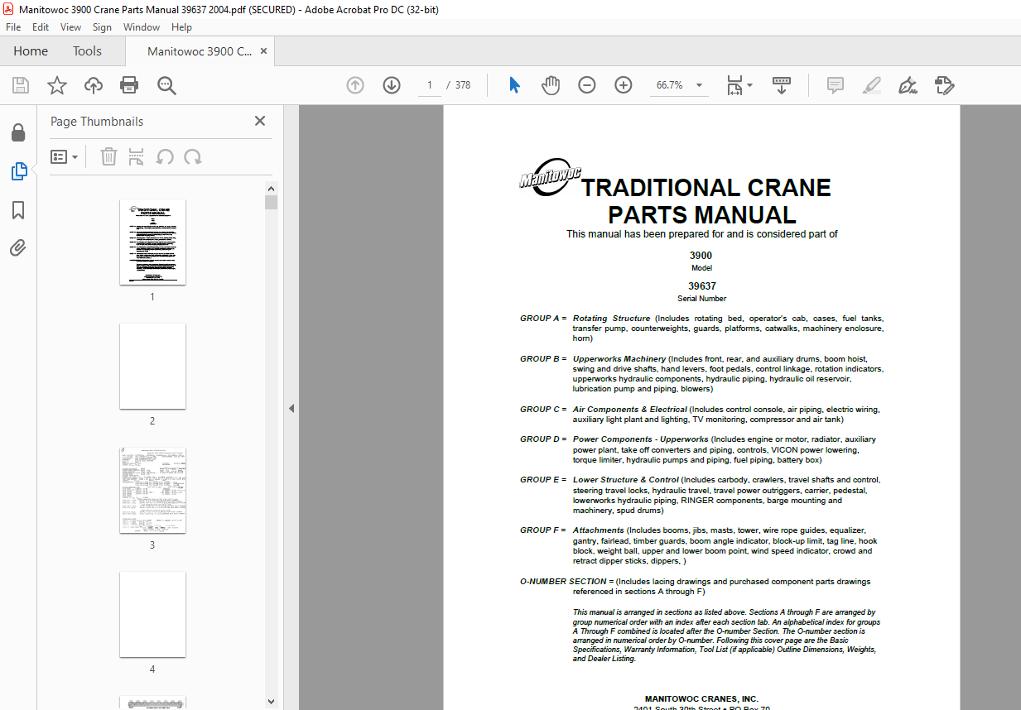
Task: Close the Manitowoc 3900 document tab
Action: (x=263, y=51)
